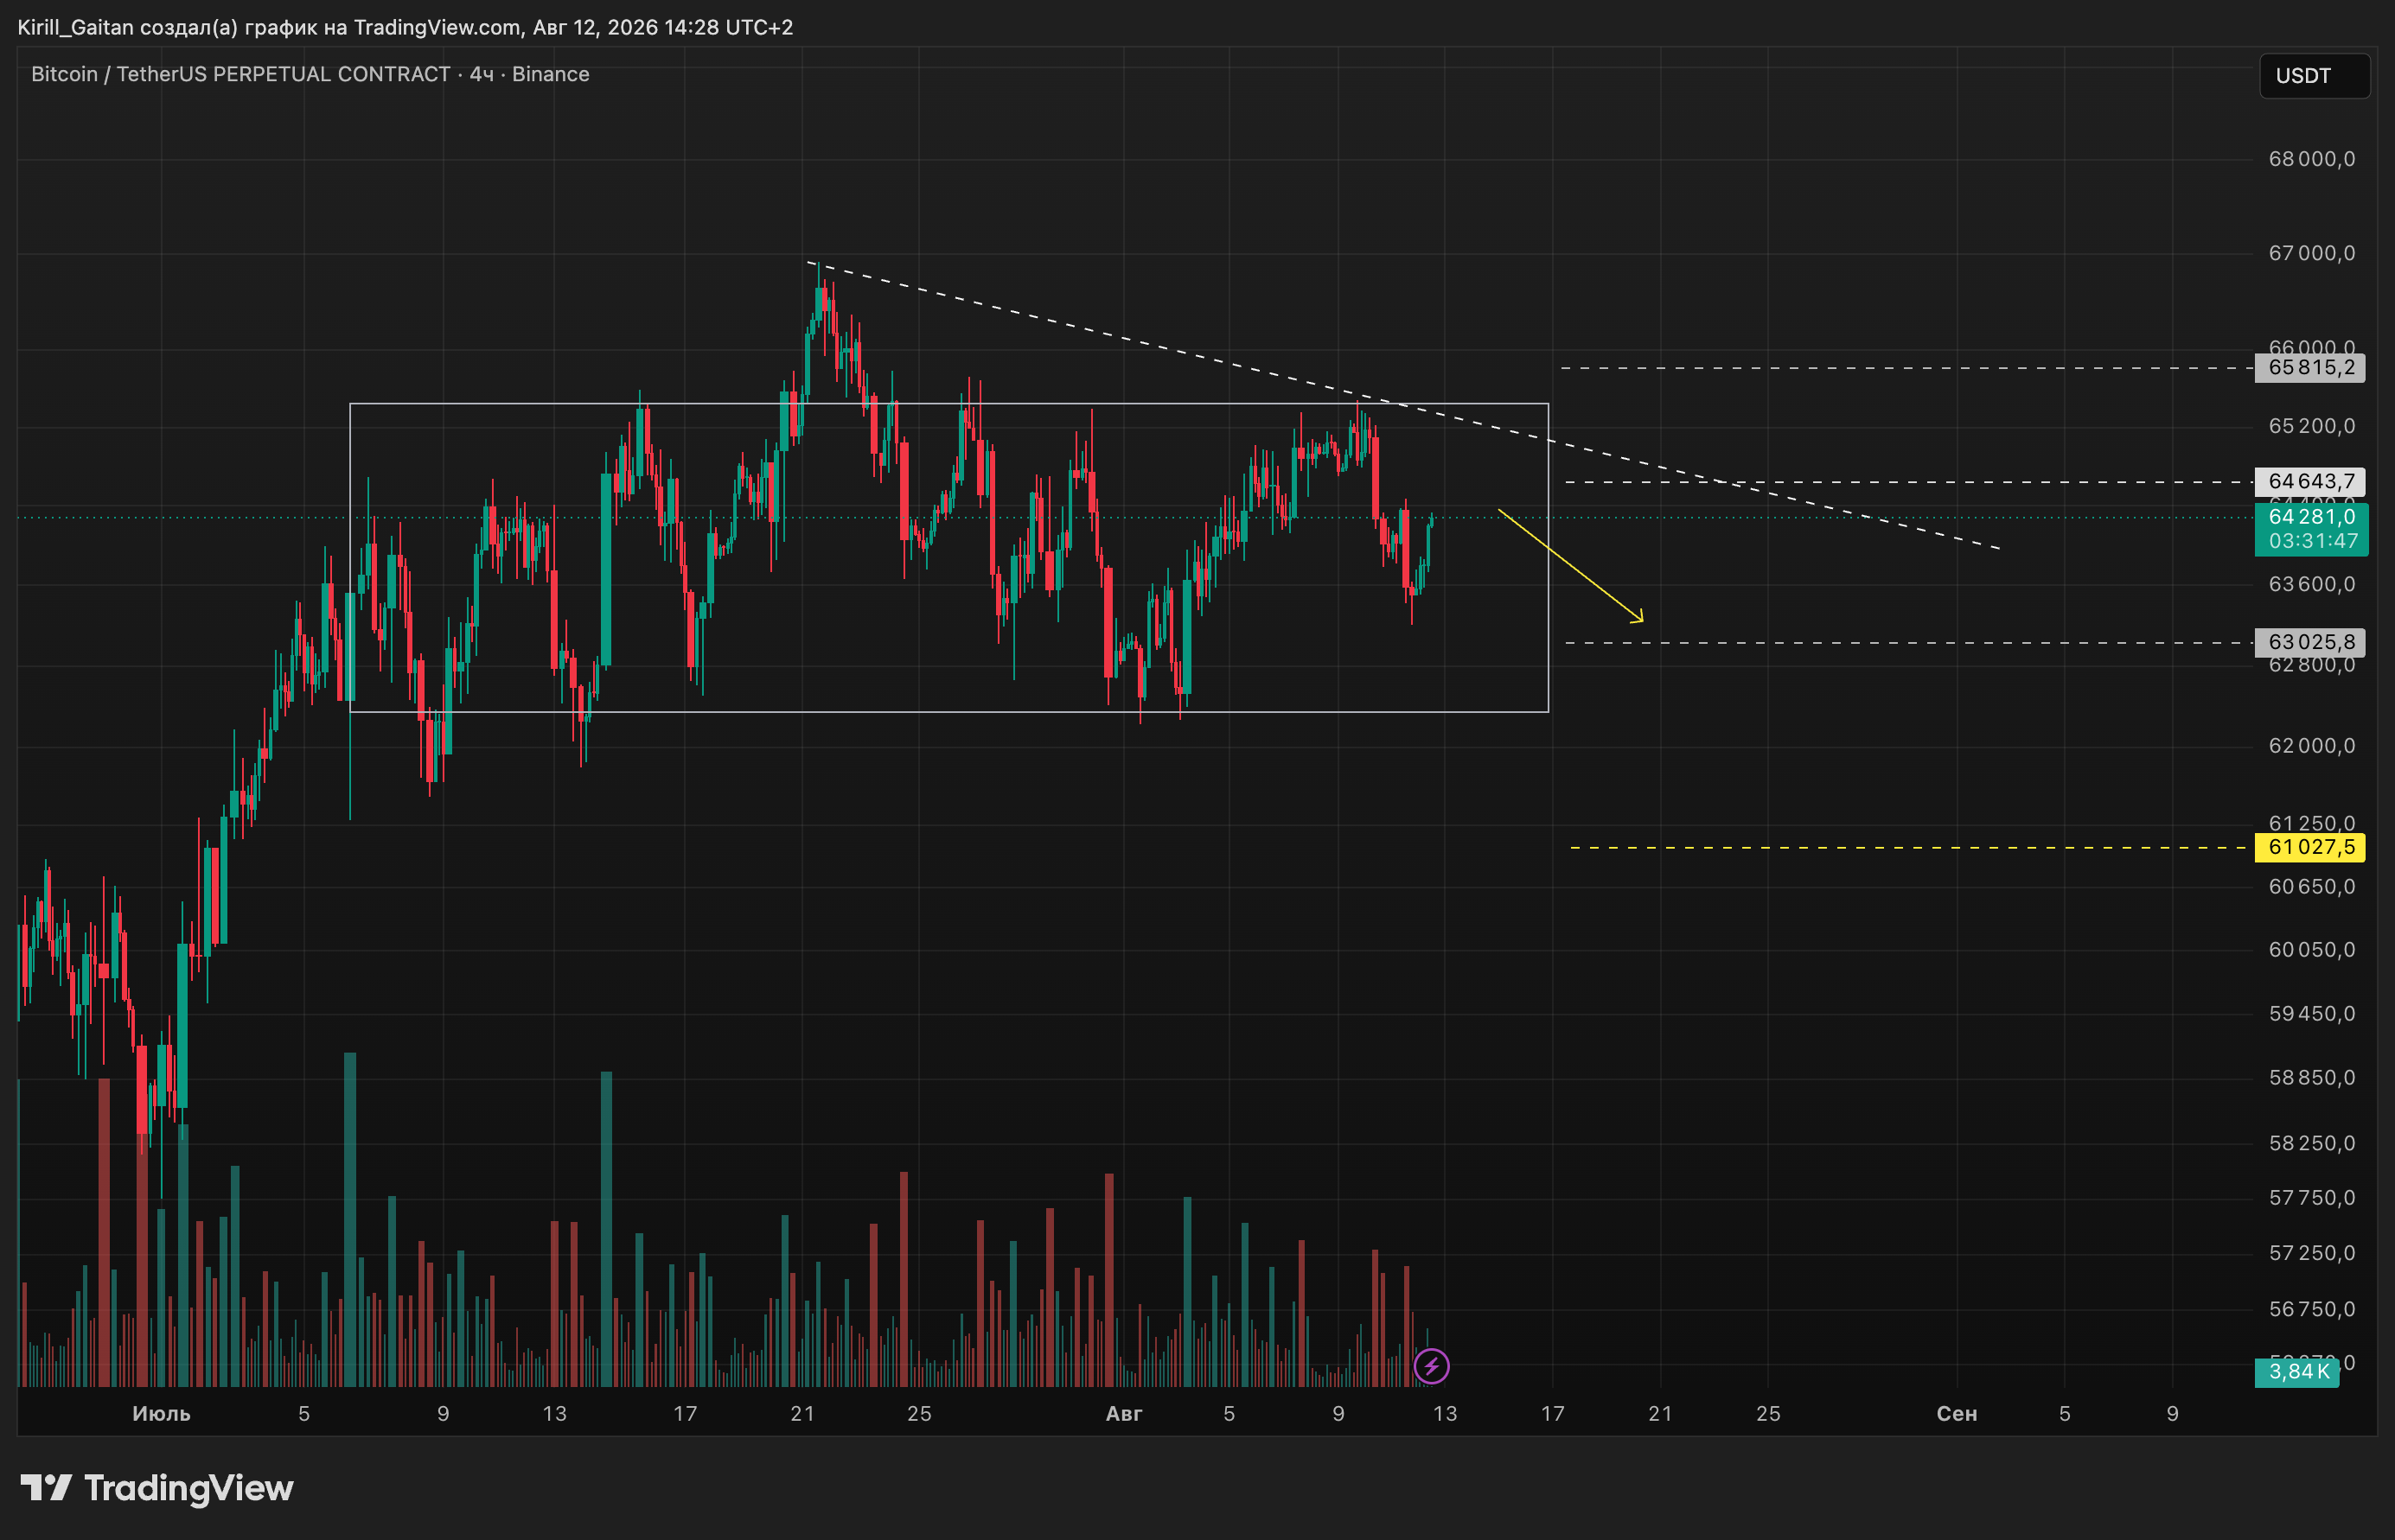Open the USDT currency selector
2395x1540 pixels.
pyautogui.click(x=2314, y=76)
